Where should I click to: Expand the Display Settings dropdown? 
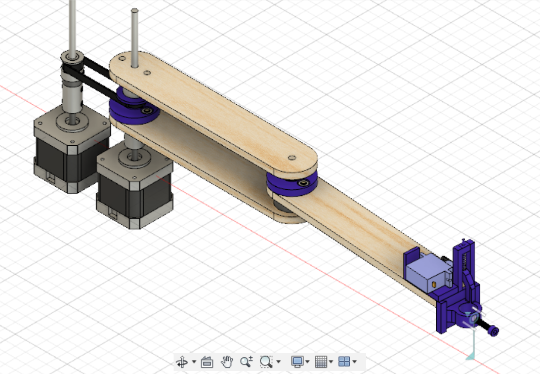click(307, 363)
